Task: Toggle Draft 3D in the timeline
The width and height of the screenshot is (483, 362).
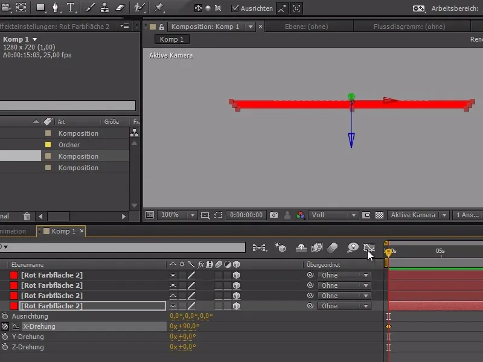Action: click(280, 247)
